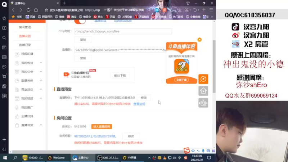This screenshot has width=288, height=162.
Task: Reload the page with the refresh icon
Action: coord(28,10)
